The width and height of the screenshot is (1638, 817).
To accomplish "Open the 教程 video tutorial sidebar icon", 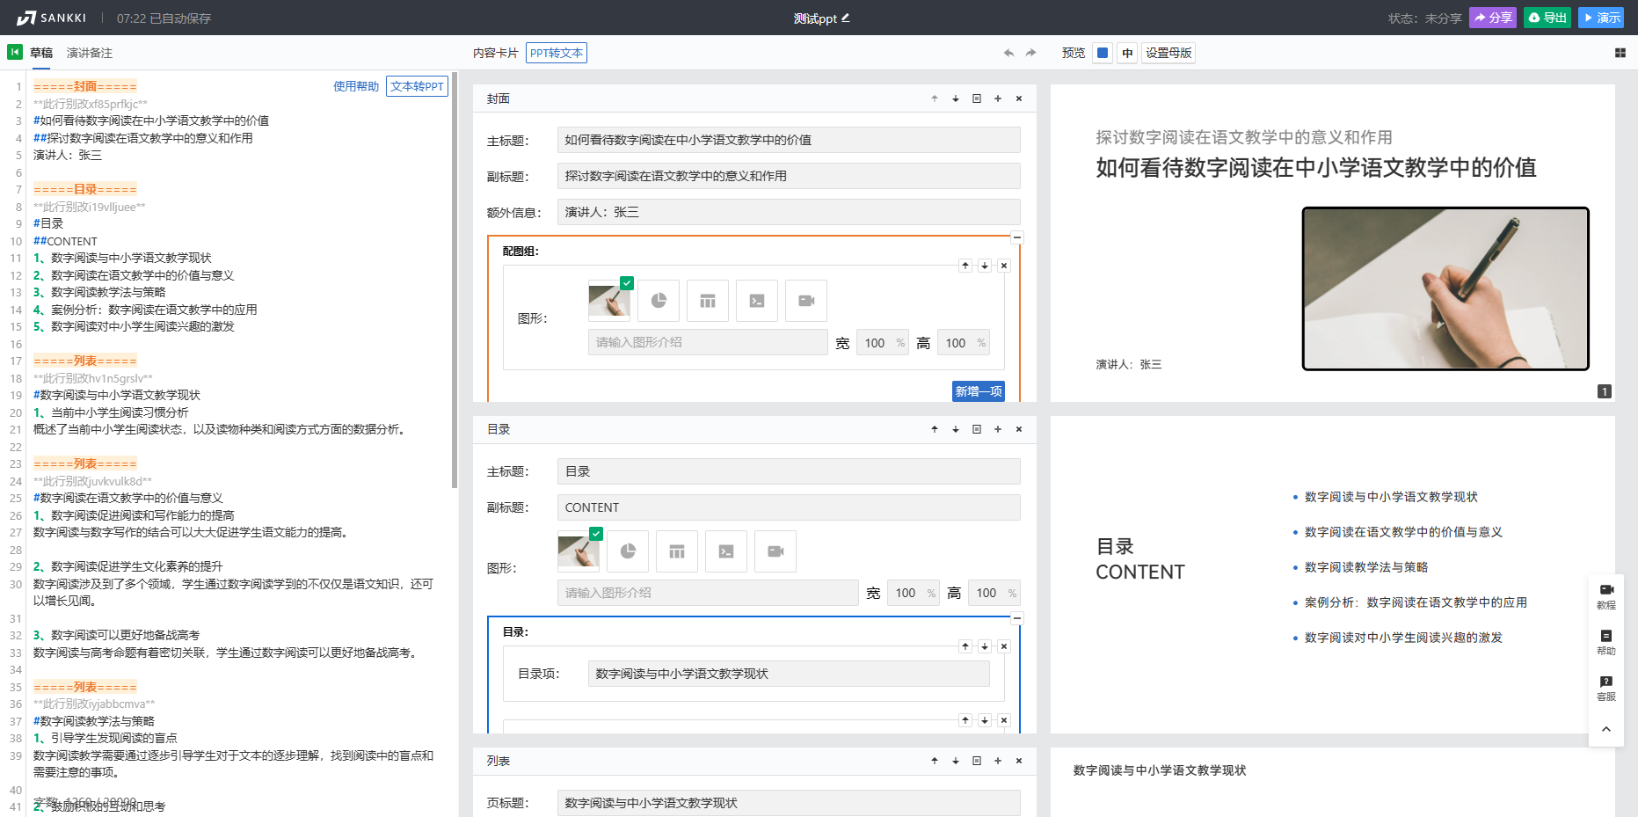I will [1606, 596].
